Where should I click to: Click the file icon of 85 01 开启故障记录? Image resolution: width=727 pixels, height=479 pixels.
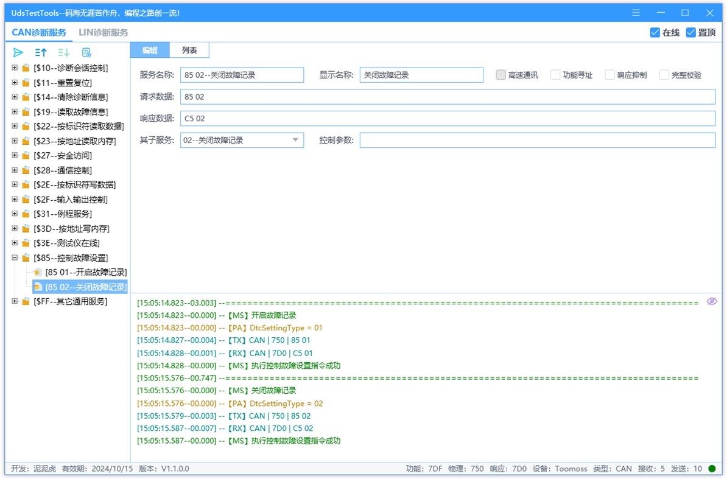tap(38, 273)
